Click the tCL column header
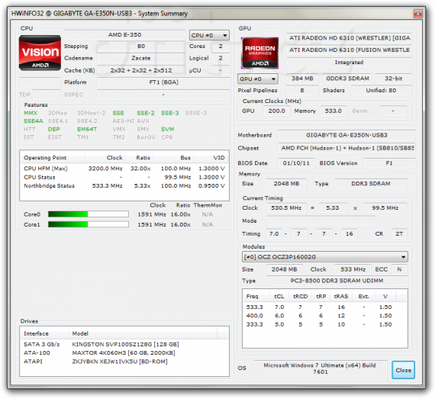The height and width of the screenshot is (399, 435). point(279,296)
